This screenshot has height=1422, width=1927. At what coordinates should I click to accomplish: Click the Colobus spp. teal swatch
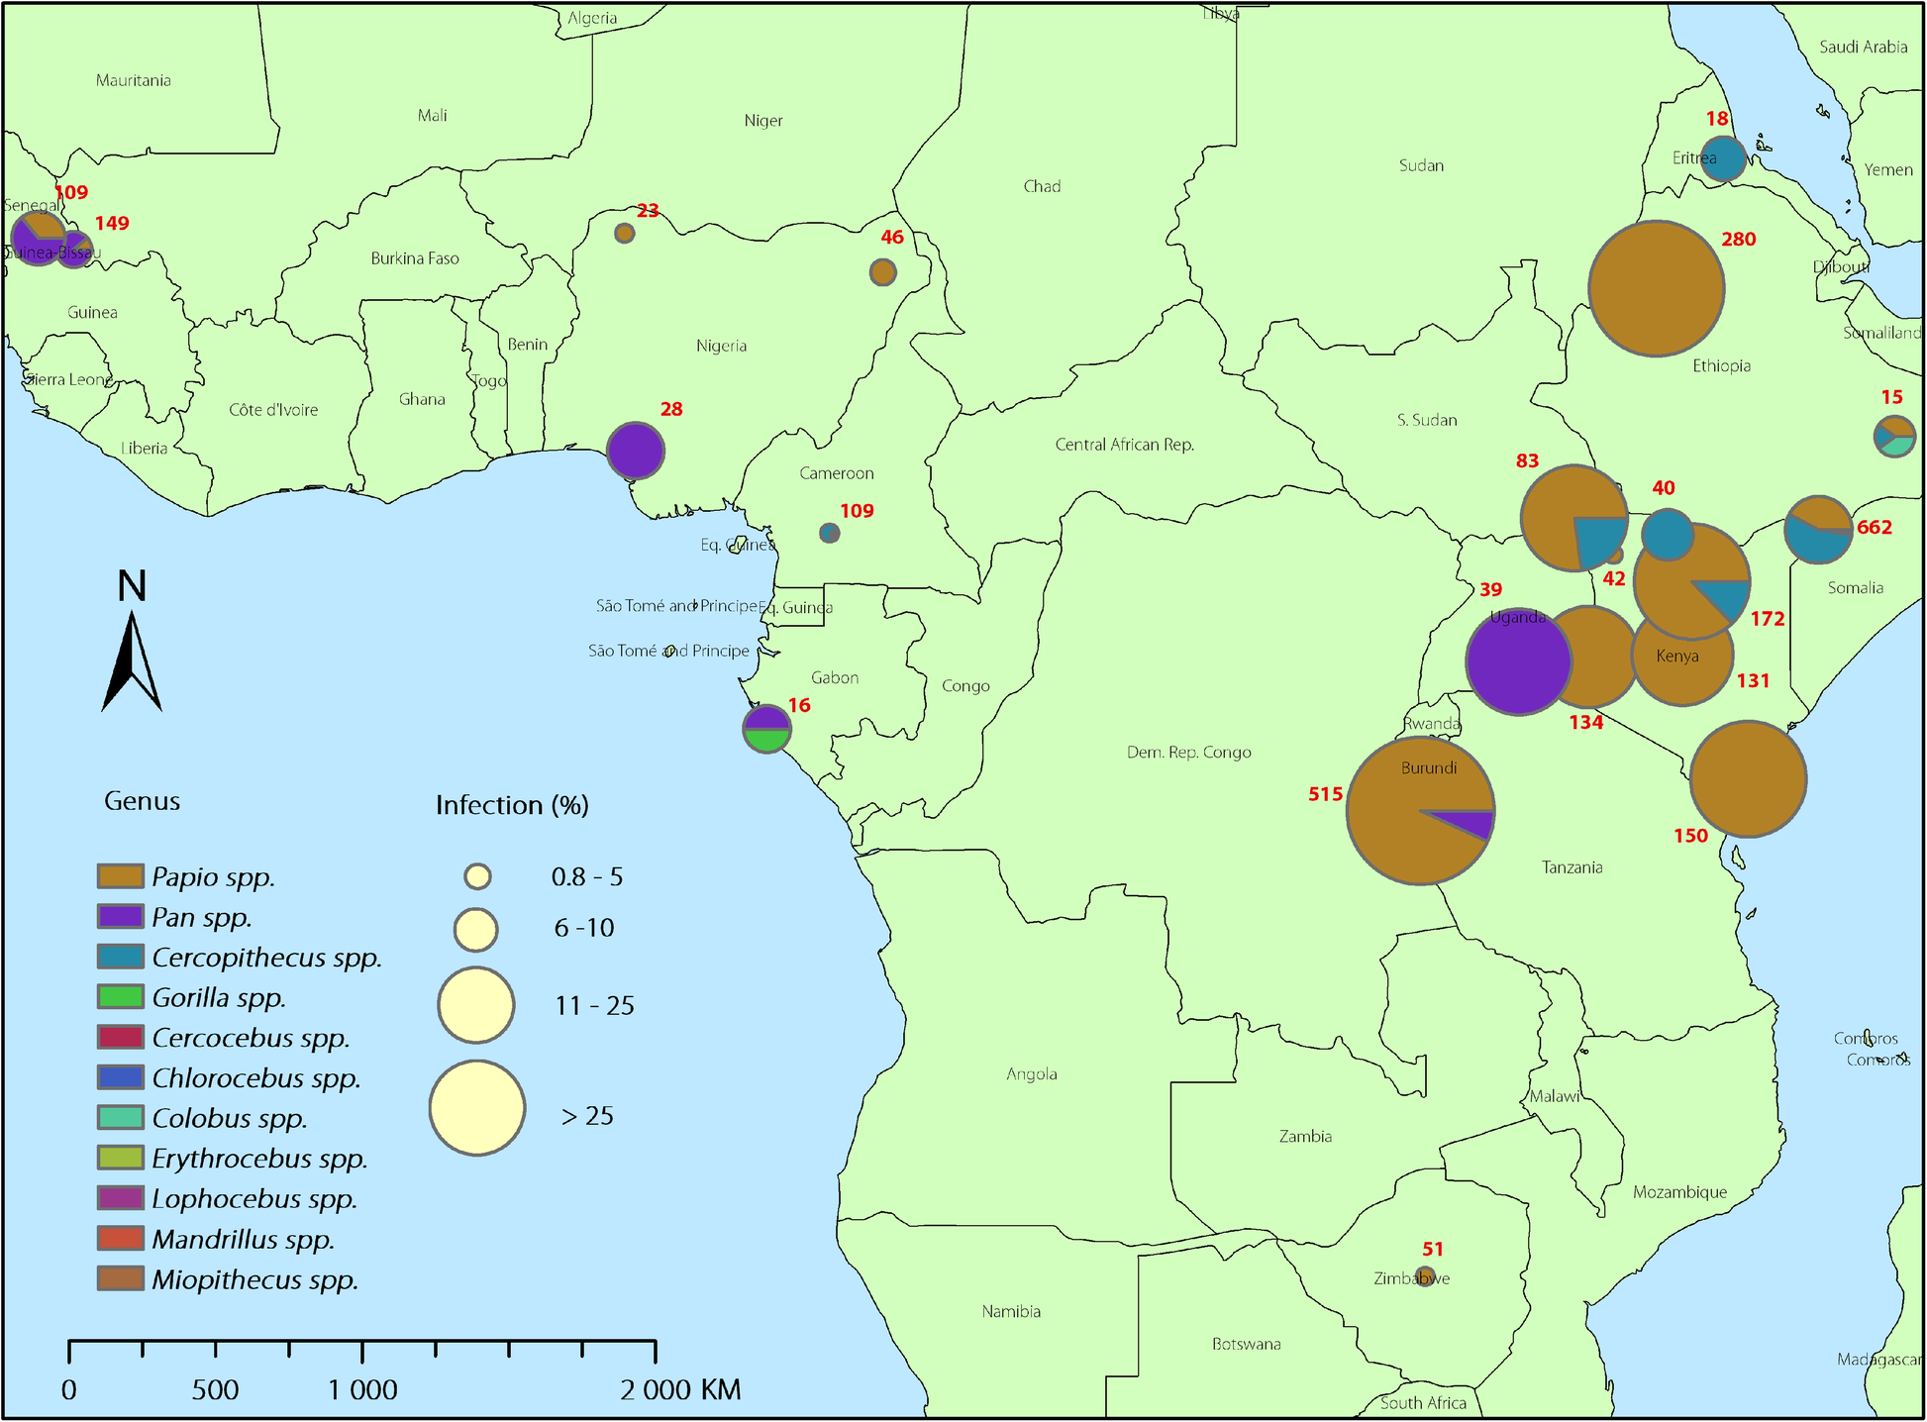tap(120, 1117)
